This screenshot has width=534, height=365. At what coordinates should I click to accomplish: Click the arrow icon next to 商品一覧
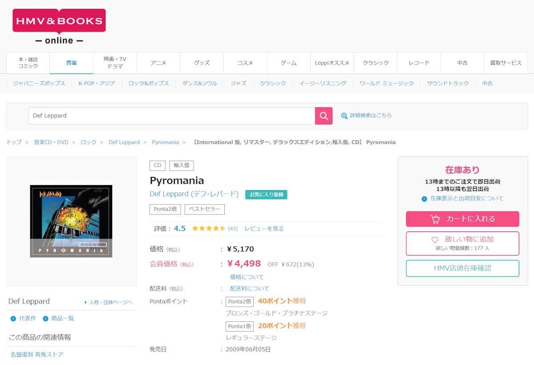pyautogui.click(x=45, y=319)
